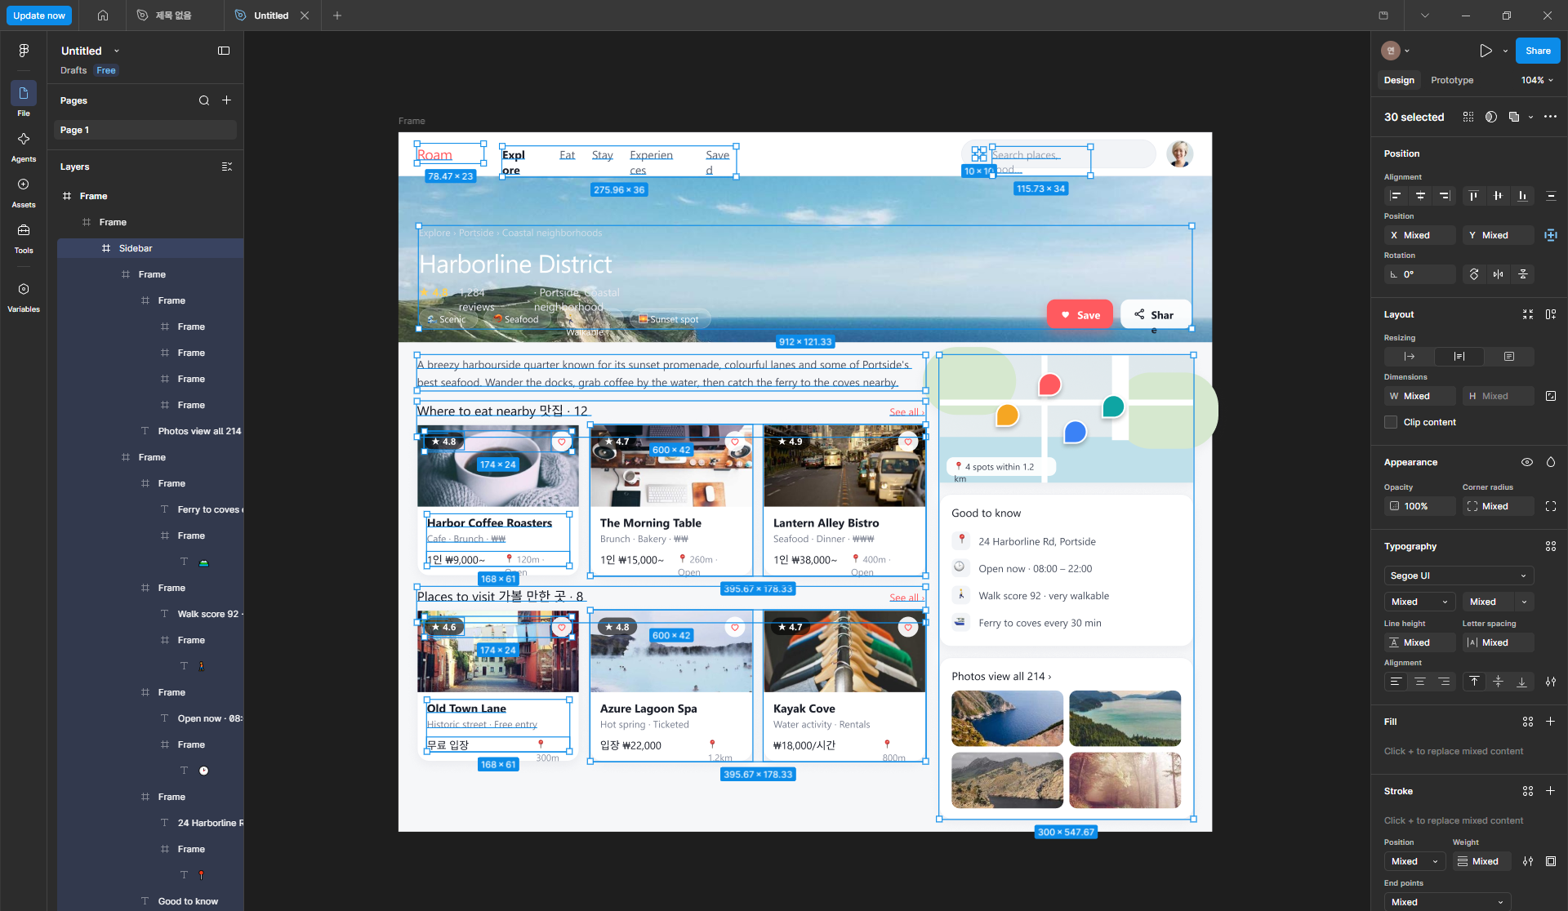
Task: Enable the Clip content checkbox
Action: click(1391, 422)
